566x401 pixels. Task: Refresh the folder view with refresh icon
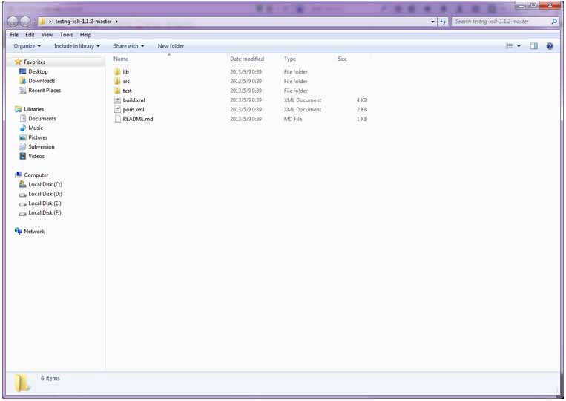coord(443,22)
